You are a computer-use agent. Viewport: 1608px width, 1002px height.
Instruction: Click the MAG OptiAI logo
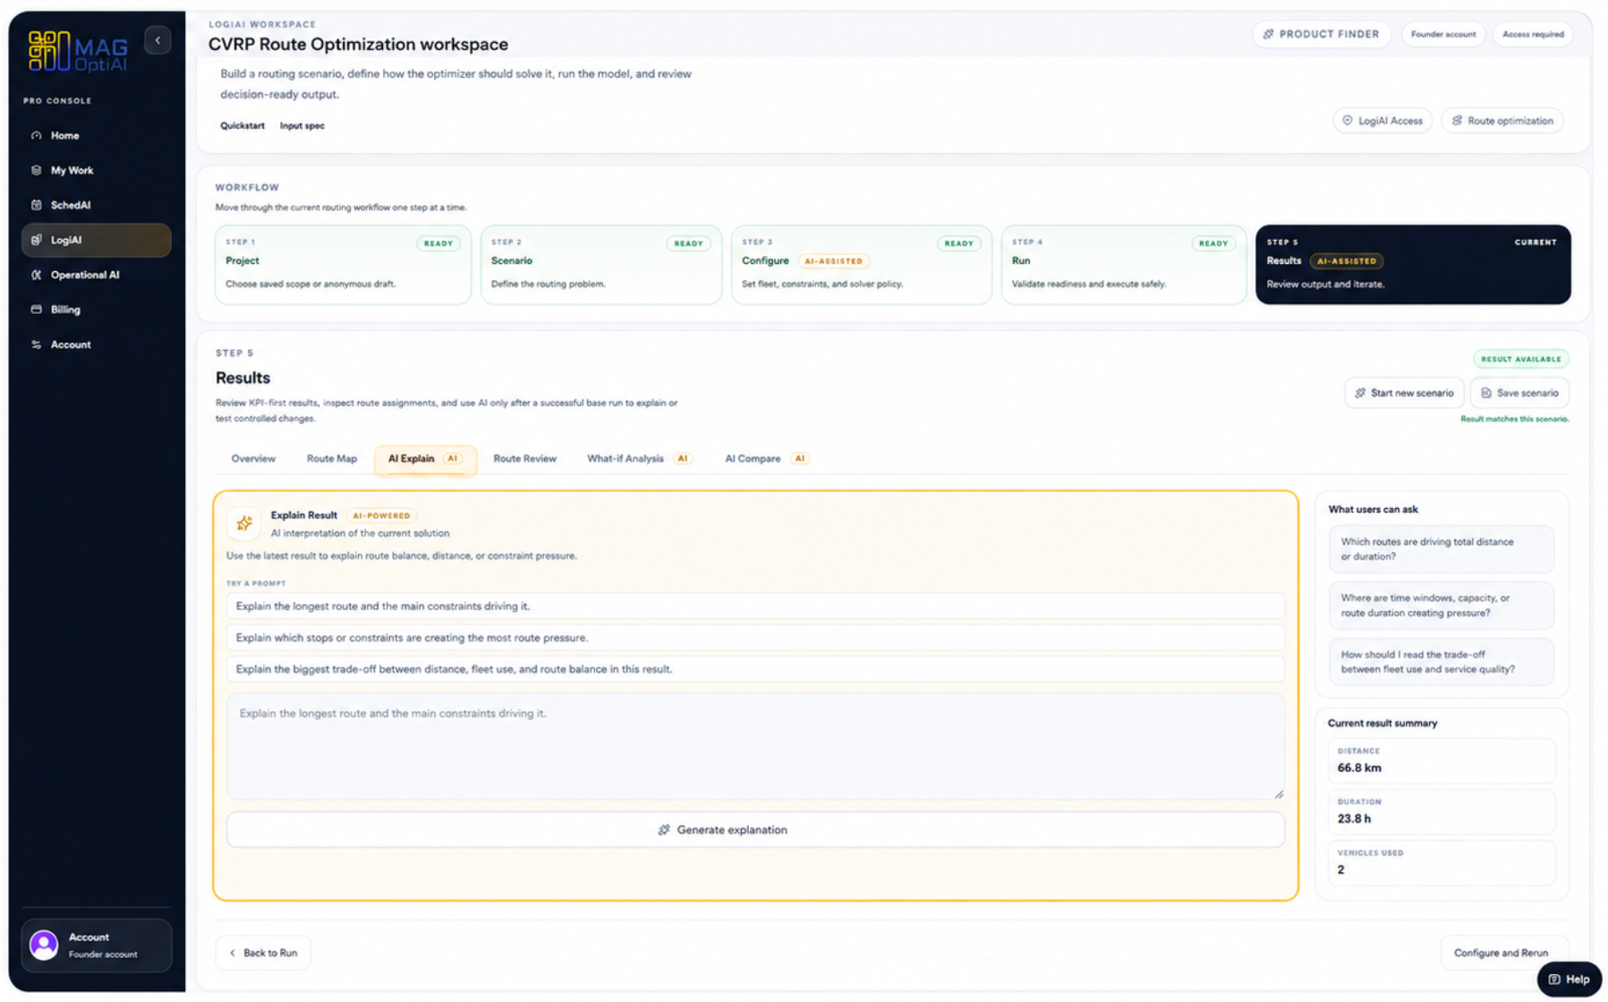click(x=78, y=51)
